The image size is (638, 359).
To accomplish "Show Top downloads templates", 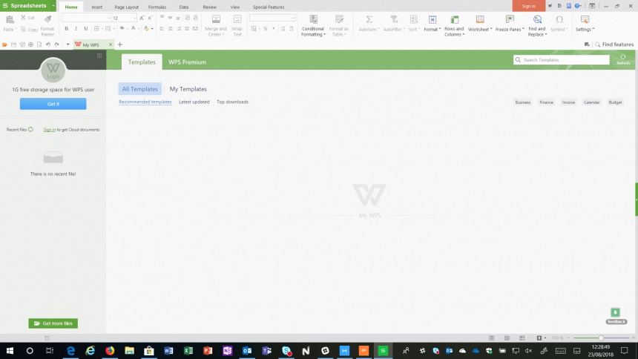I will point(232,102).
